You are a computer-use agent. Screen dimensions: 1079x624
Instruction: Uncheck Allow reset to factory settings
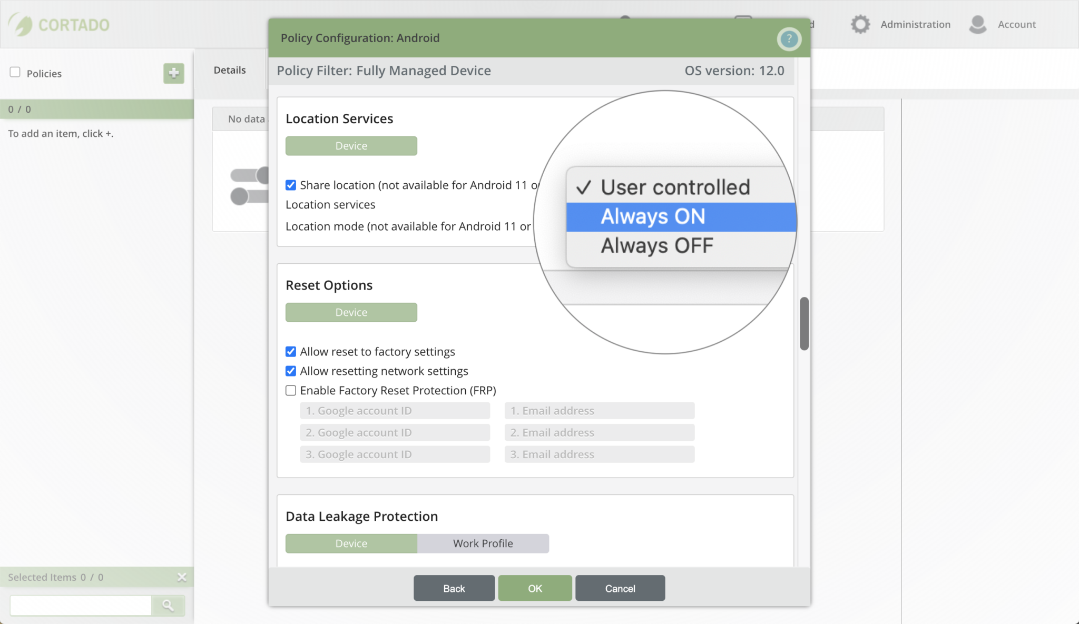coord(291,351)
